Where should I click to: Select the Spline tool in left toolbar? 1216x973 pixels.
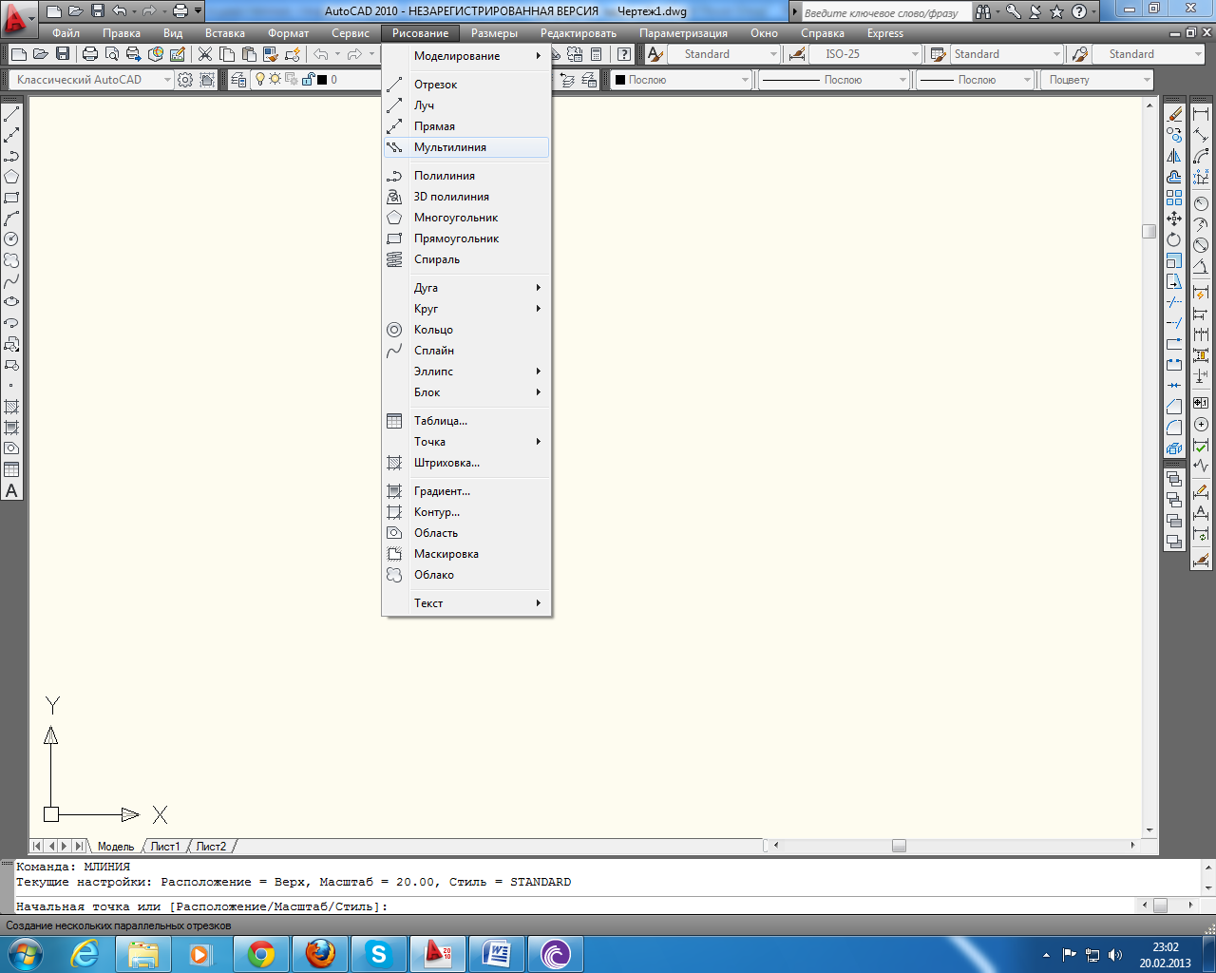click(11, 281)
